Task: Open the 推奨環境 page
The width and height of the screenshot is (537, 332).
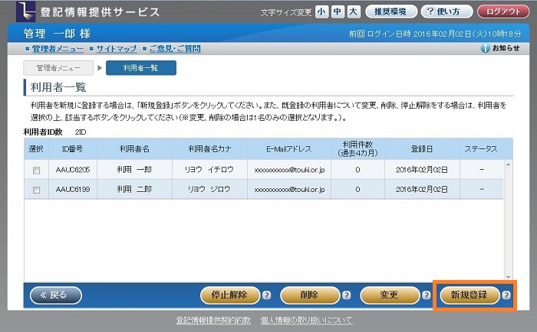Action: pyautogui.click(x=391, y=11)
